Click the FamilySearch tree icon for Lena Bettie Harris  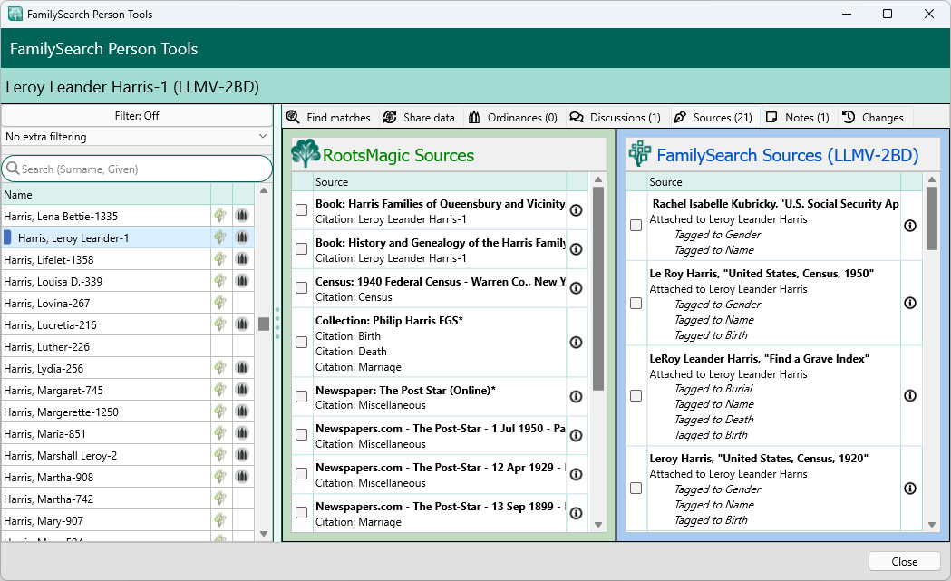pos(220,216)
